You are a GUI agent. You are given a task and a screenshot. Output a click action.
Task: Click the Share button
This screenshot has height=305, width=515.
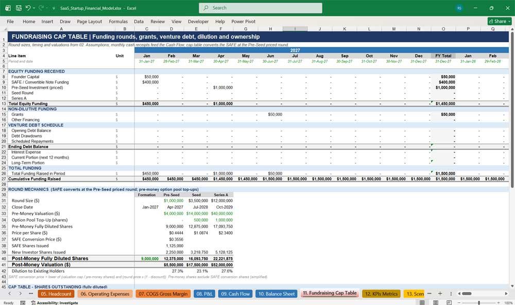point(500,21)
